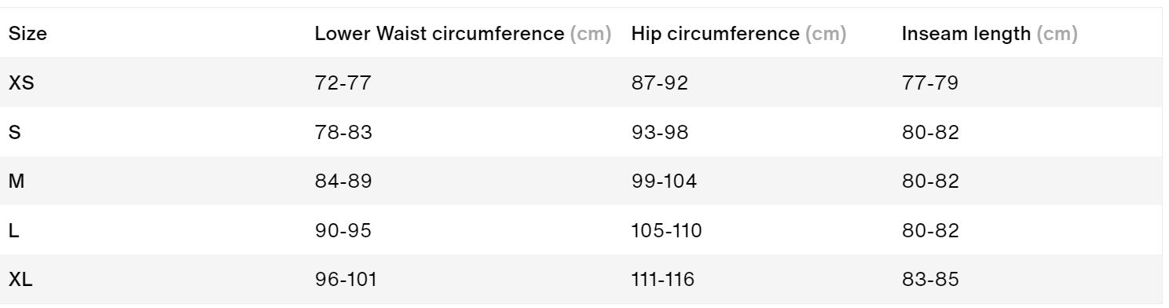Click the 72-77 waist value
1169x308 pixels.
(342, 82)
